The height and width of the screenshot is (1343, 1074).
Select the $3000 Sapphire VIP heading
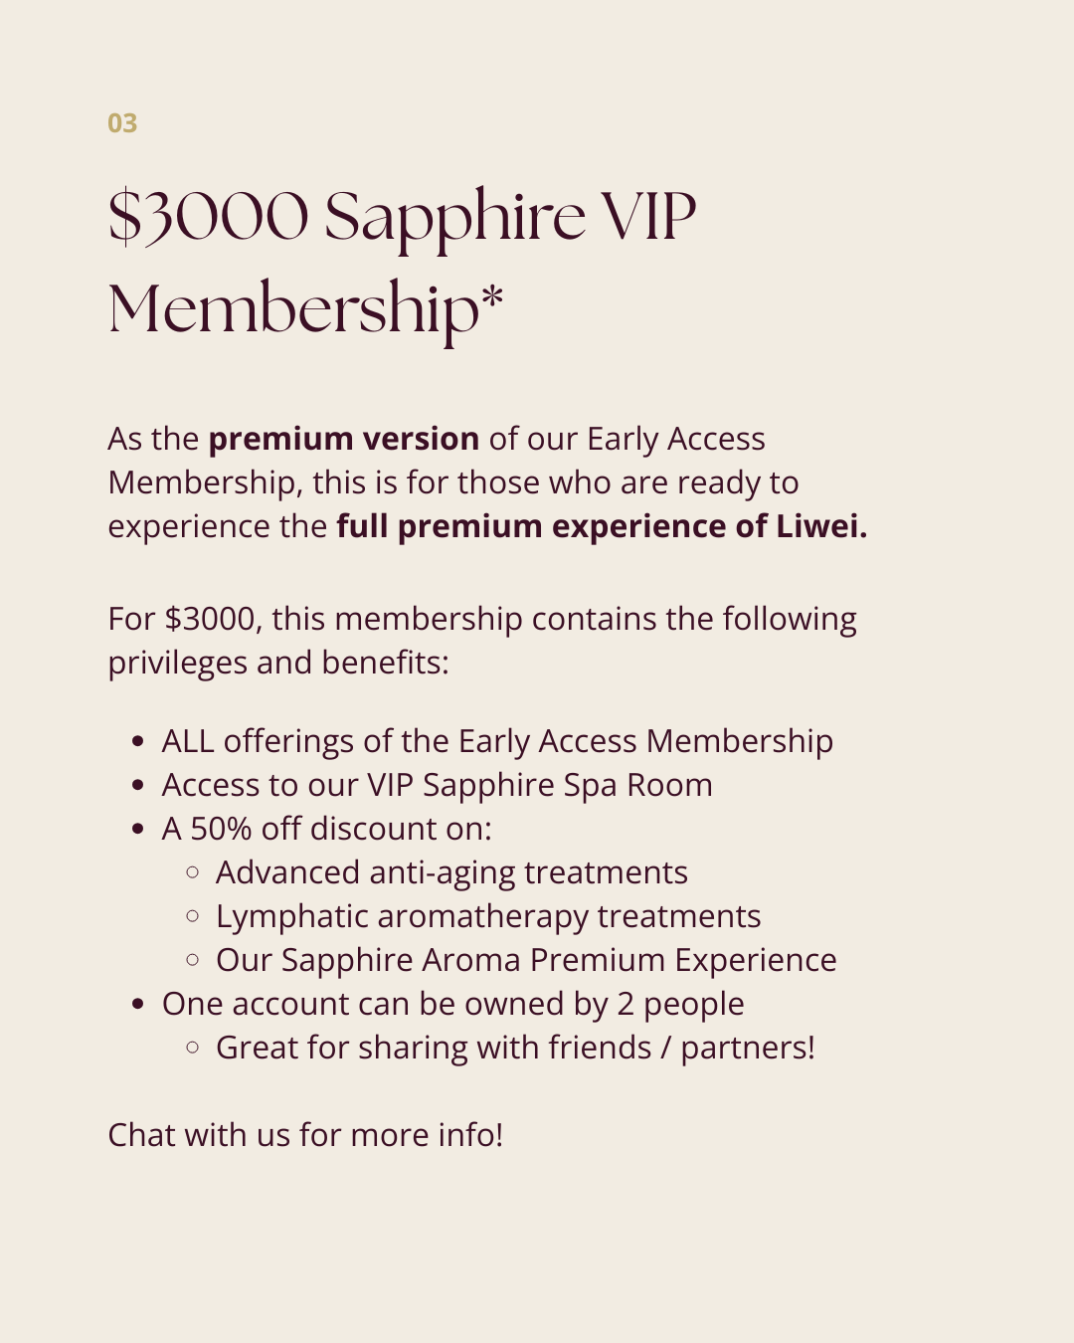tap(402, 216)
